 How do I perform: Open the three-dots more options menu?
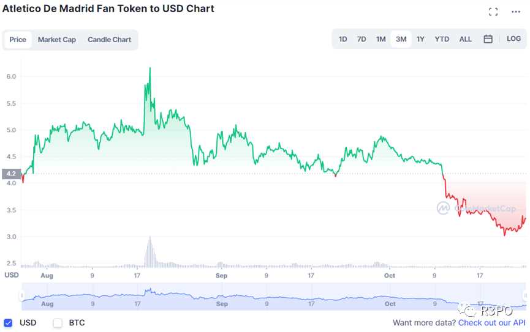tap(515, 12)
